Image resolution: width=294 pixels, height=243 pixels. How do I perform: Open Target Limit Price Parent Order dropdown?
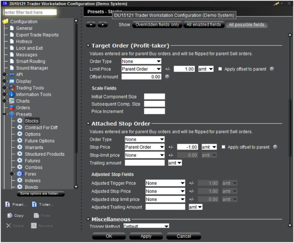(142, 69)
